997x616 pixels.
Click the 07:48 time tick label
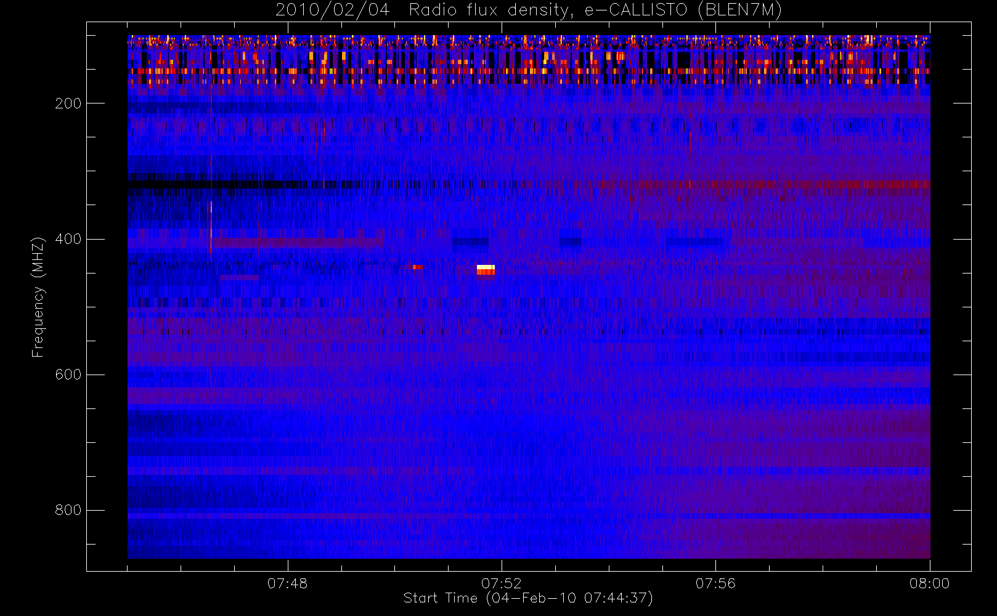(x=287, y=583)
